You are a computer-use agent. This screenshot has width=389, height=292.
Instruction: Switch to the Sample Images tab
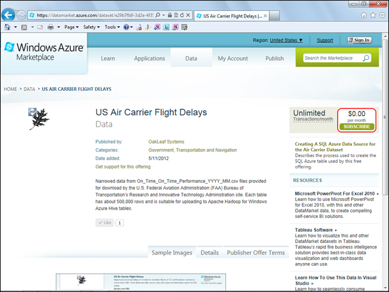point(171,253)
